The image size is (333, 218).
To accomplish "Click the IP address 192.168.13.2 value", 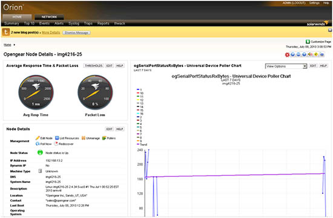I will tap(54, 161).
